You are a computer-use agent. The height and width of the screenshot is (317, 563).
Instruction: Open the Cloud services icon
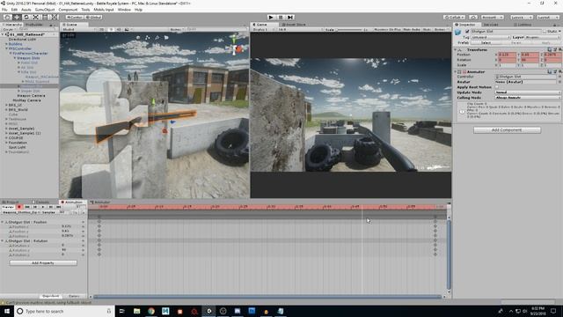[473, 18]
